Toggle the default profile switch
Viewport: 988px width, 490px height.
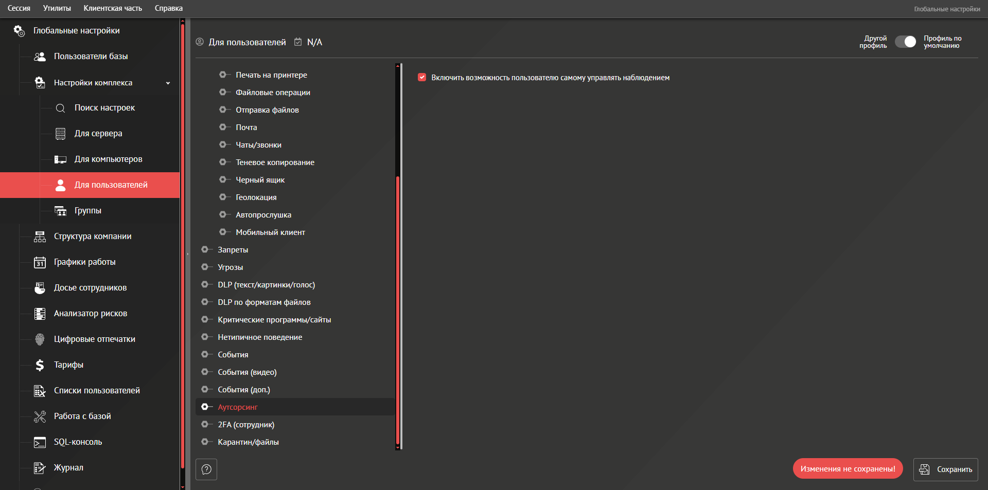click(x=905, y=42)
